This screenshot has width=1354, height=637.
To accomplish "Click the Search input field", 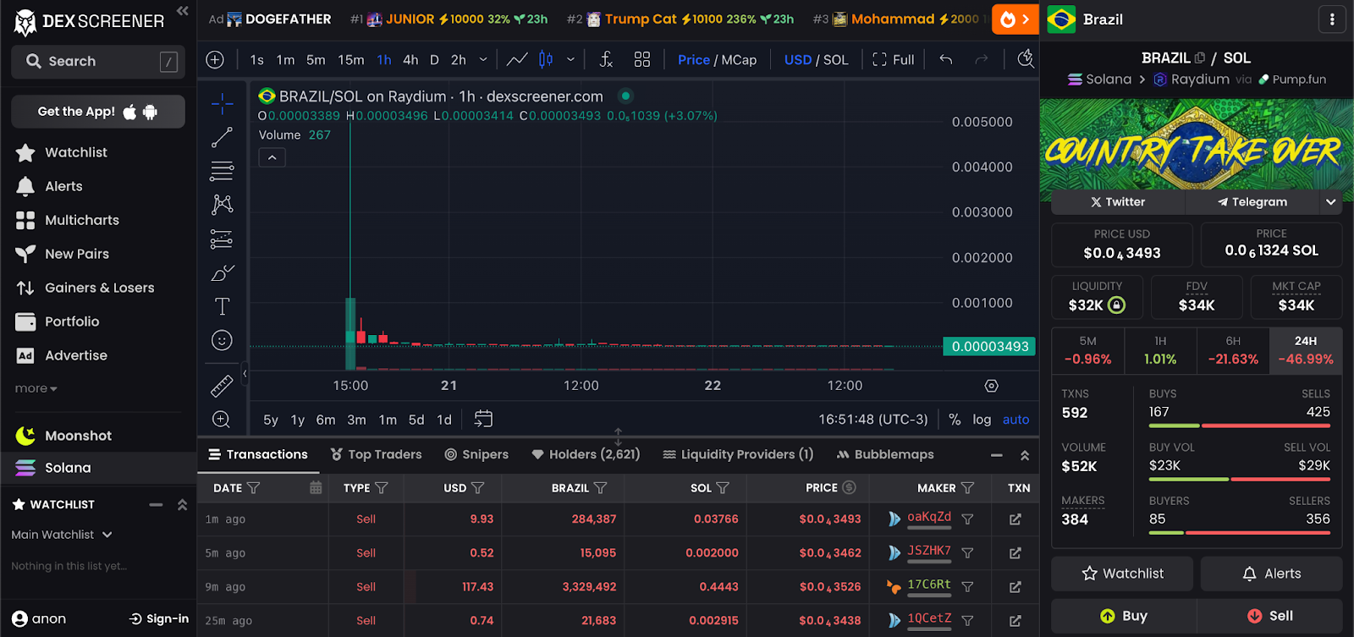I will [x=98, y=61].
